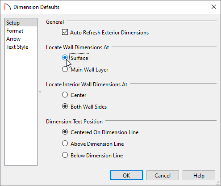Select the Surface radio button

[x=65, y=58]
